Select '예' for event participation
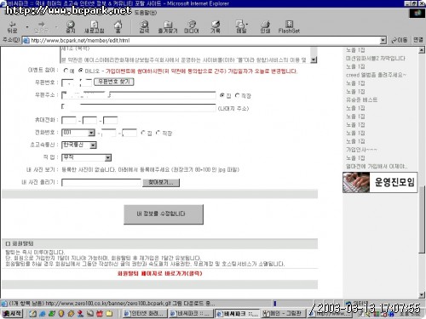This screenshot has width=426, height=319. click(x=66, y=71)
